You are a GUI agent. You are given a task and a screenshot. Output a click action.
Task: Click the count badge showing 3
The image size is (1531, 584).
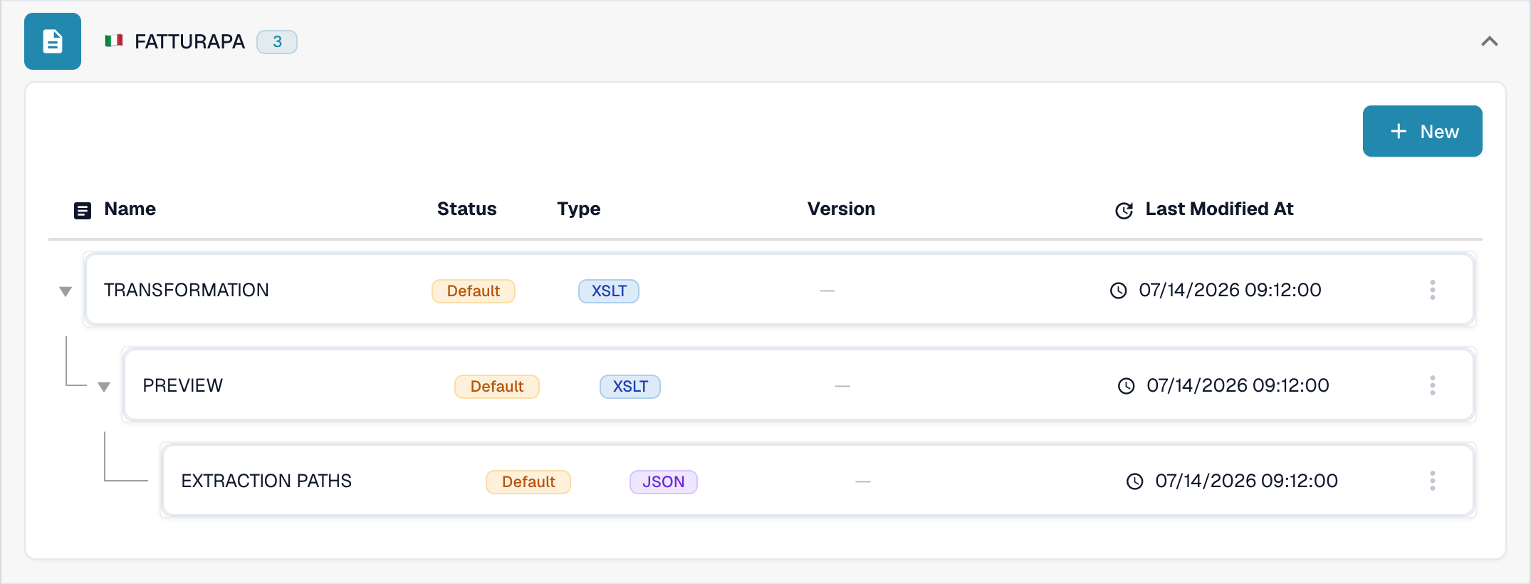pyautogui.click(x=277, y=42)
